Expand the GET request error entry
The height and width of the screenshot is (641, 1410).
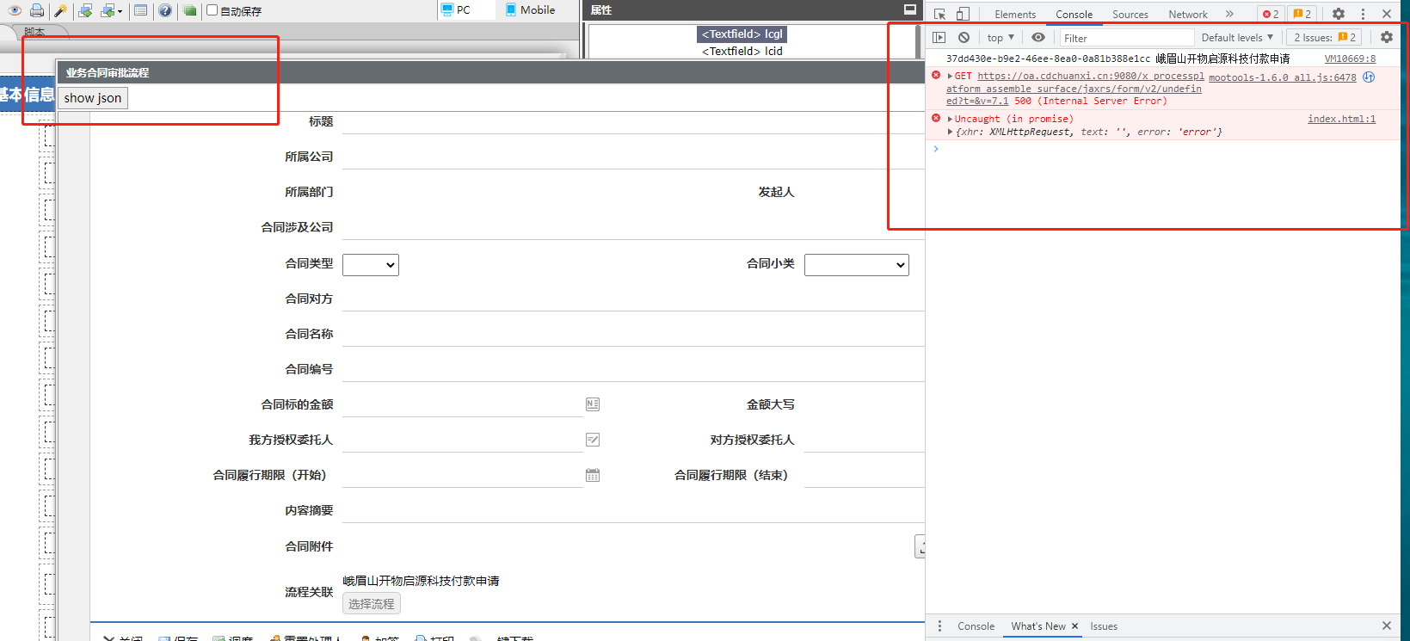click(x=950, y=77)
